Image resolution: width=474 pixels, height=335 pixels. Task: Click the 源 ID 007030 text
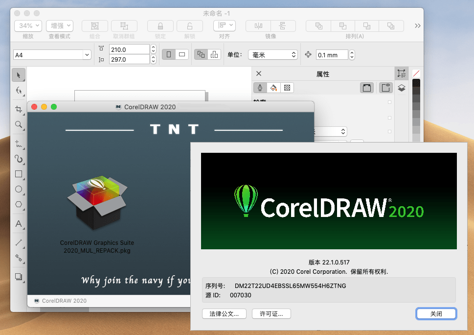pos(228,295)
